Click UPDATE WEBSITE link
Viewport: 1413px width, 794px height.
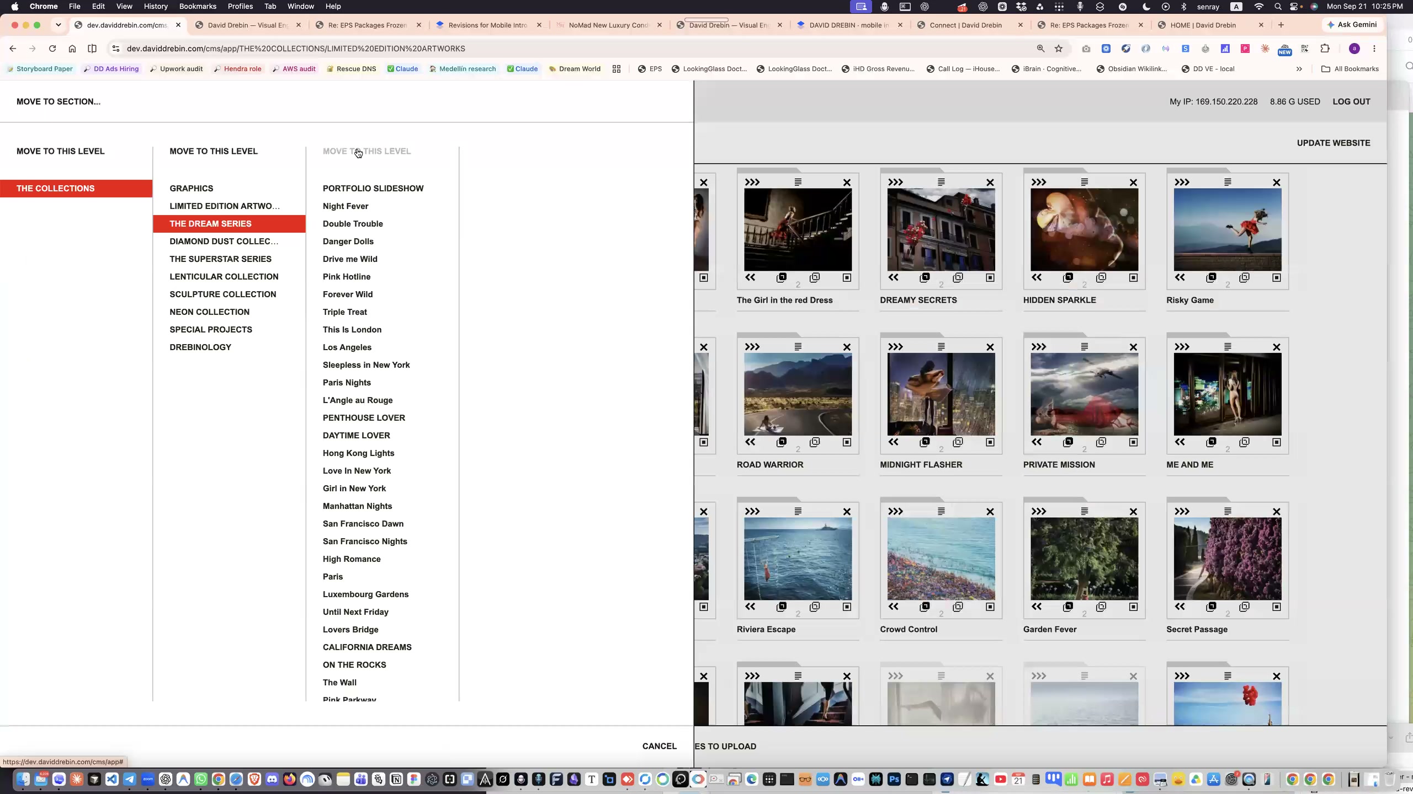[1334, 143]
